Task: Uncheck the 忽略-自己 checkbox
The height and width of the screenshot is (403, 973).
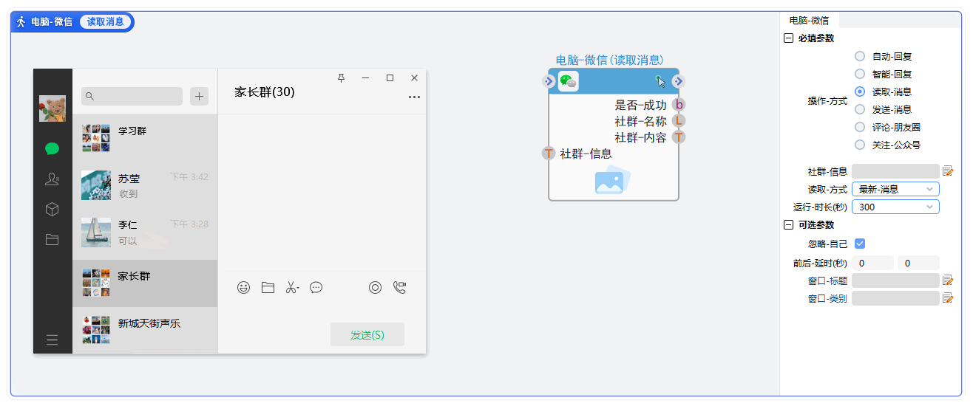Action: point(860,244)
